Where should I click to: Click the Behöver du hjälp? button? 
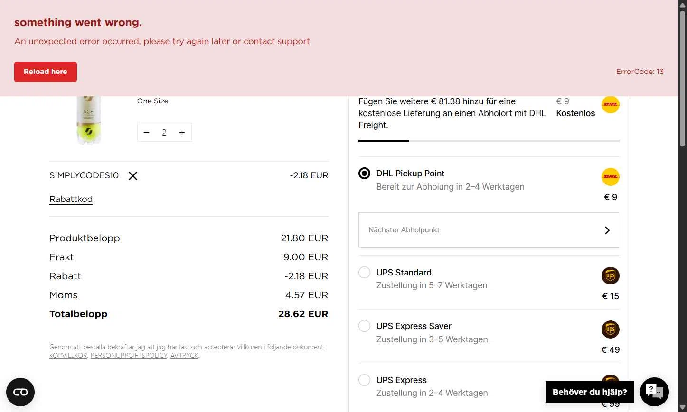click(590, 392)
